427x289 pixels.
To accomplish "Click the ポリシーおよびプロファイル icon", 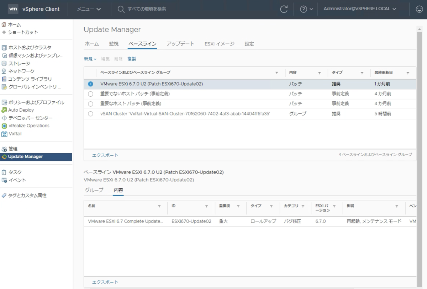I will point(4,102).
